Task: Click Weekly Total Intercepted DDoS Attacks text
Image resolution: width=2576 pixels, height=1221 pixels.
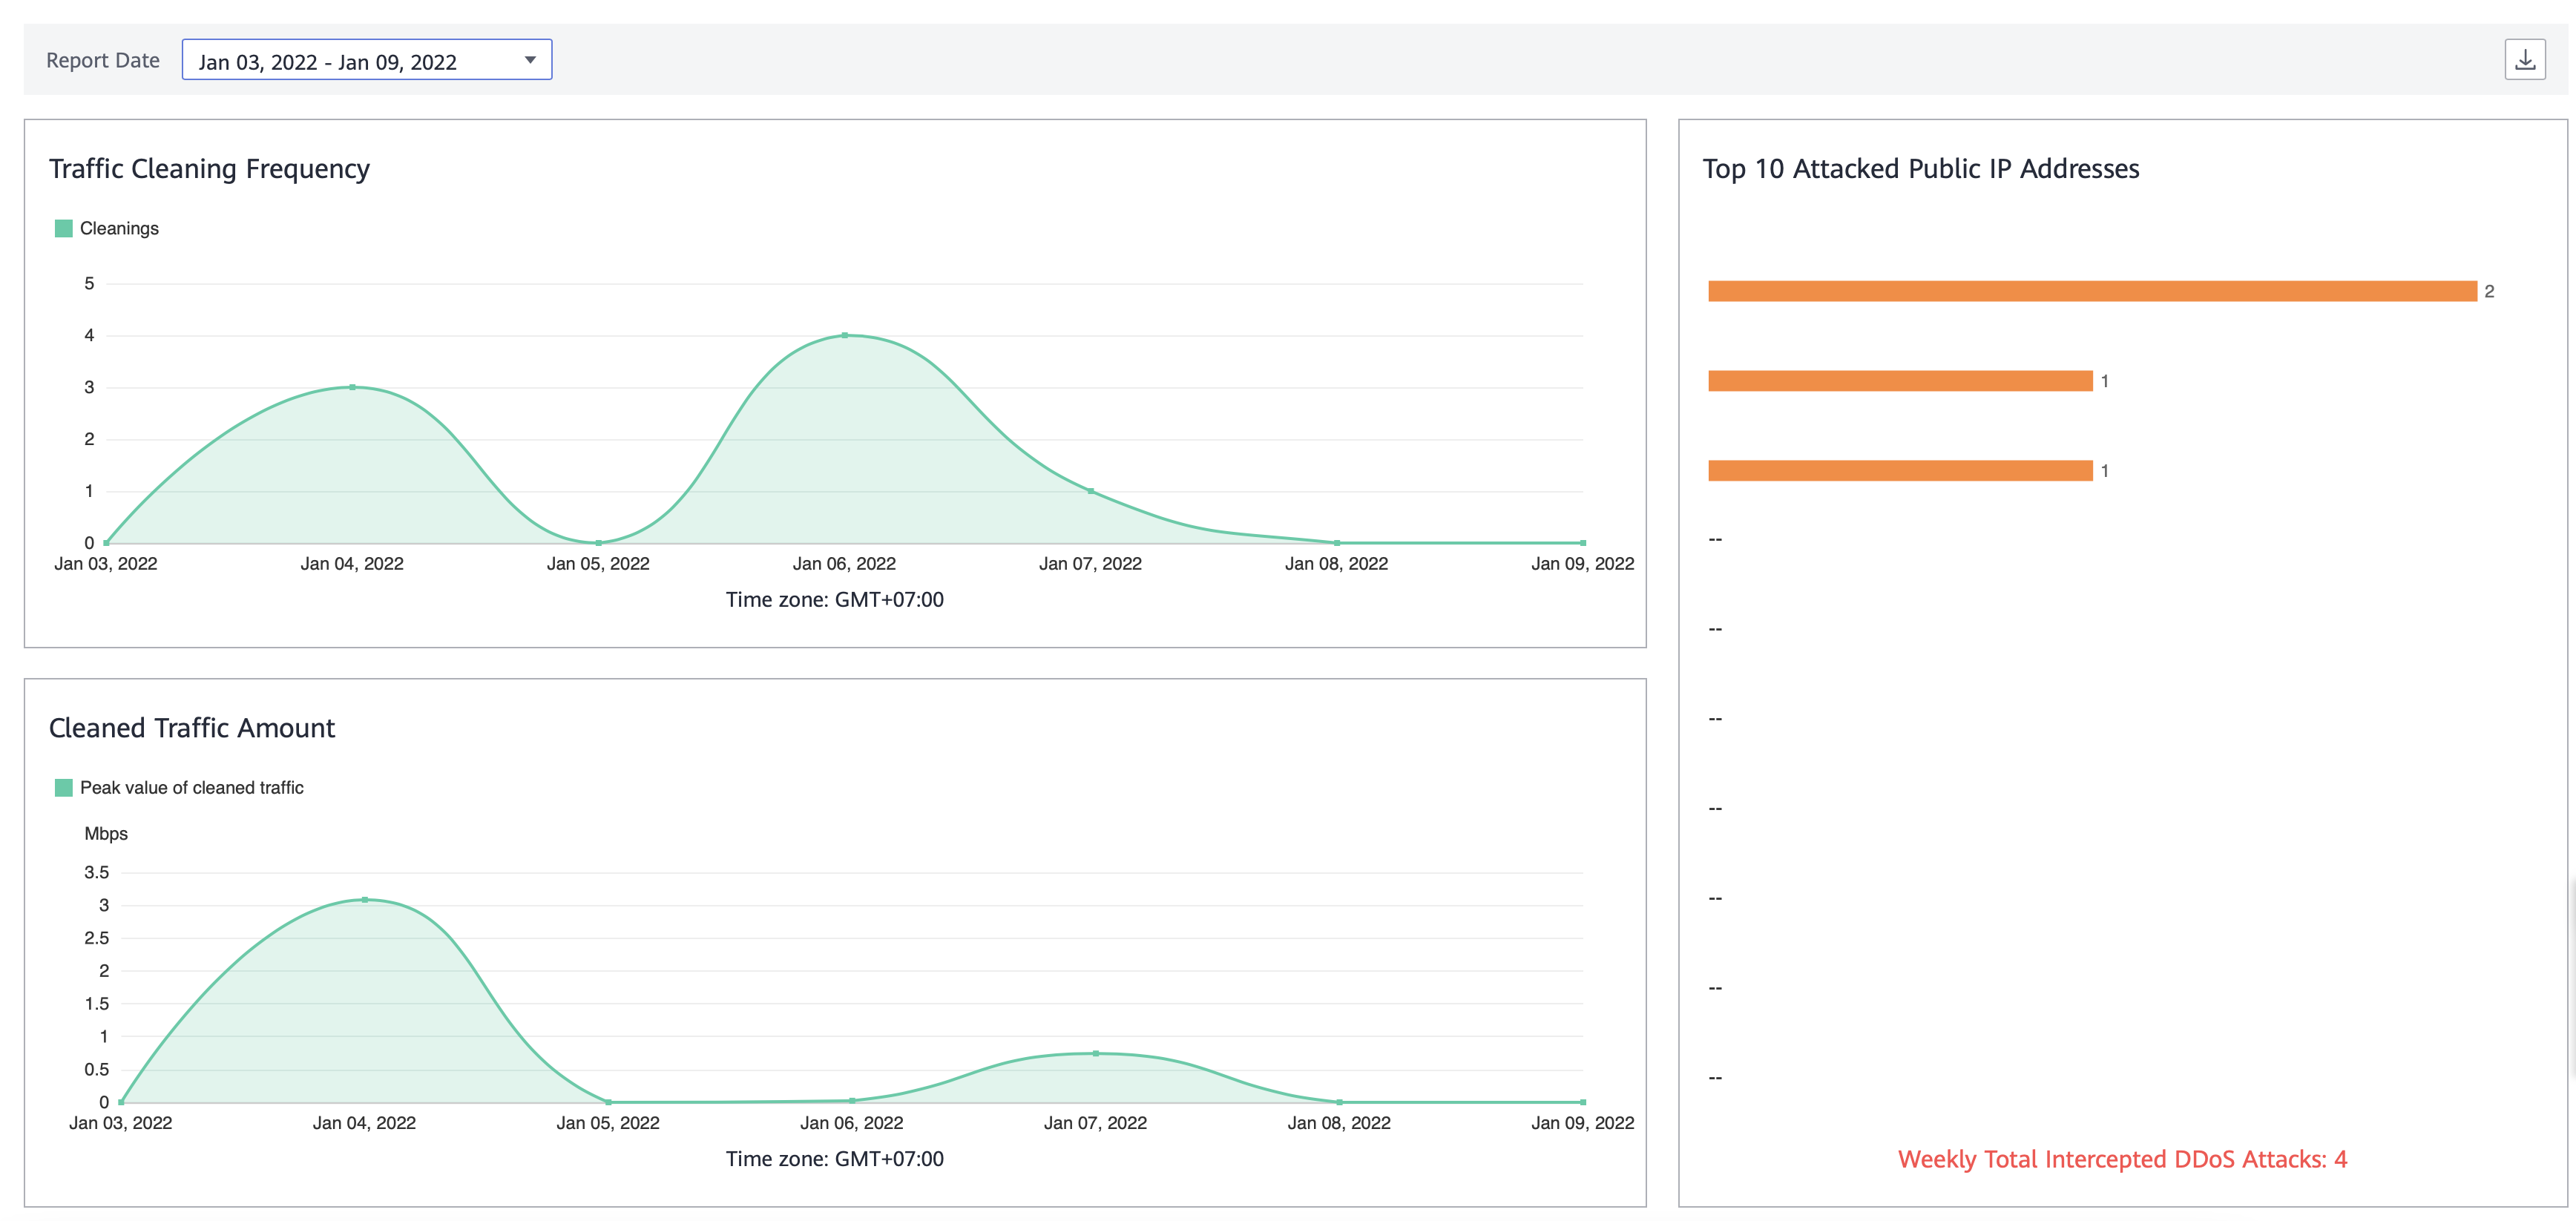Action: 2122,1159
